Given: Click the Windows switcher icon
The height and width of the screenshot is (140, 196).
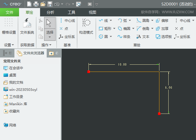Looking at the screenshot, I should click(x=79, y=4).
